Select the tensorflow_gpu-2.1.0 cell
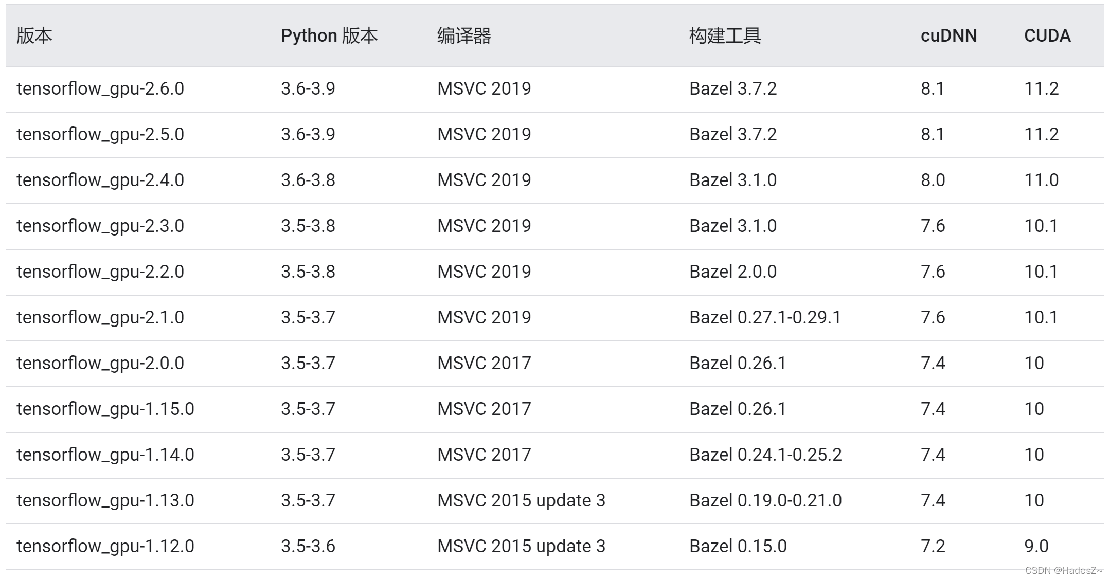The height and width of the screenshot is (579, 1110). [x=100, y=318]
